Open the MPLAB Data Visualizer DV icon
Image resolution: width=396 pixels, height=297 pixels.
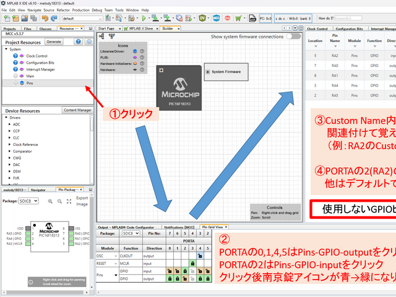(x=202, y=18)
